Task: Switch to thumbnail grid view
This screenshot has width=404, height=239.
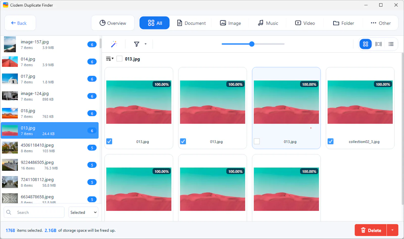Action: click(x=365, y=44)
